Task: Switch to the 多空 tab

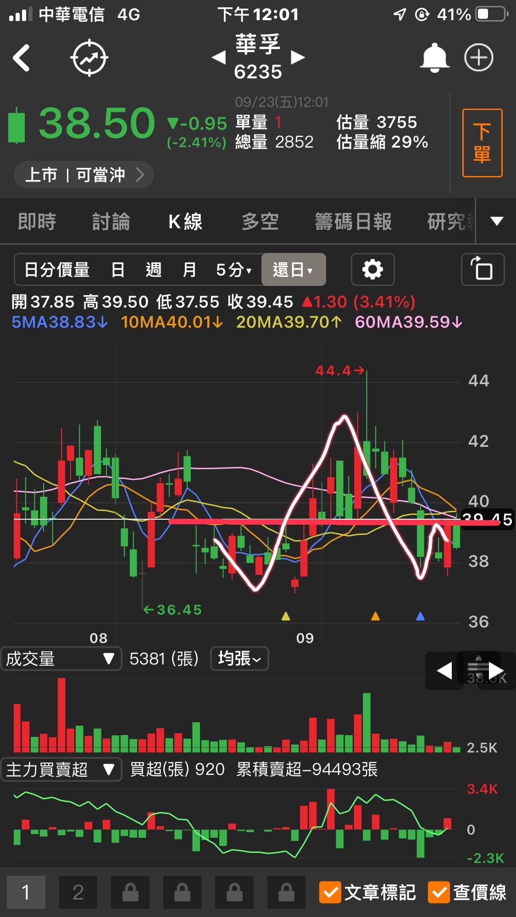Action: (260, 222)
